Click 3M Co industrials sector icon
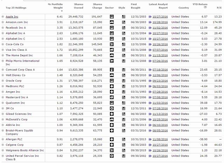This screenshot has height=163, width=224. [x=112, y=108]
